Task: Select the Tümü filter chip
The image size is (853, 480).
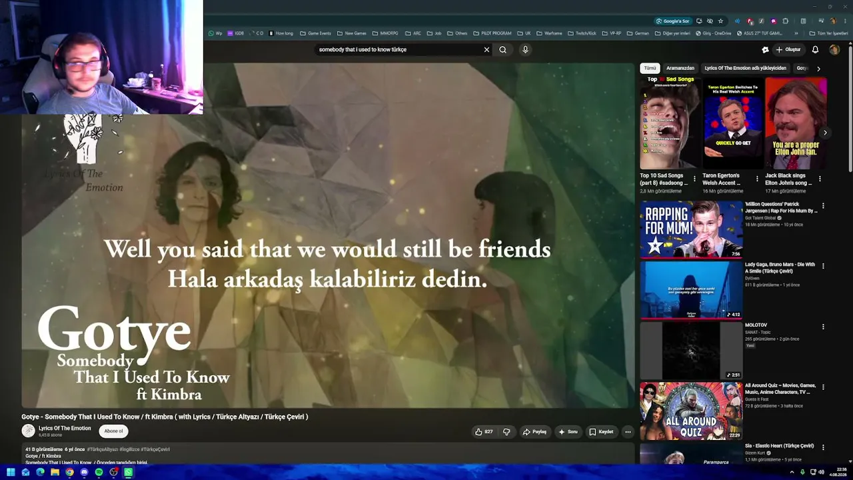Action: (x=650, y=68)
